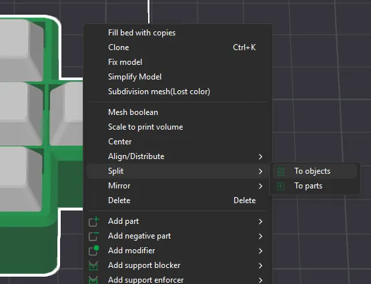Click the To objects icon
The image size is (371, 284).
(281, 172)
